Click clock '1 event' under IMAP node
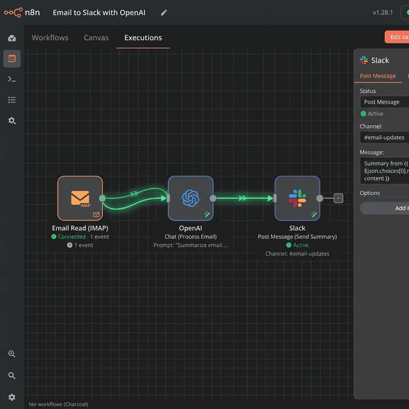This screenshot has width=409, height=409. (x=80, y=245)
